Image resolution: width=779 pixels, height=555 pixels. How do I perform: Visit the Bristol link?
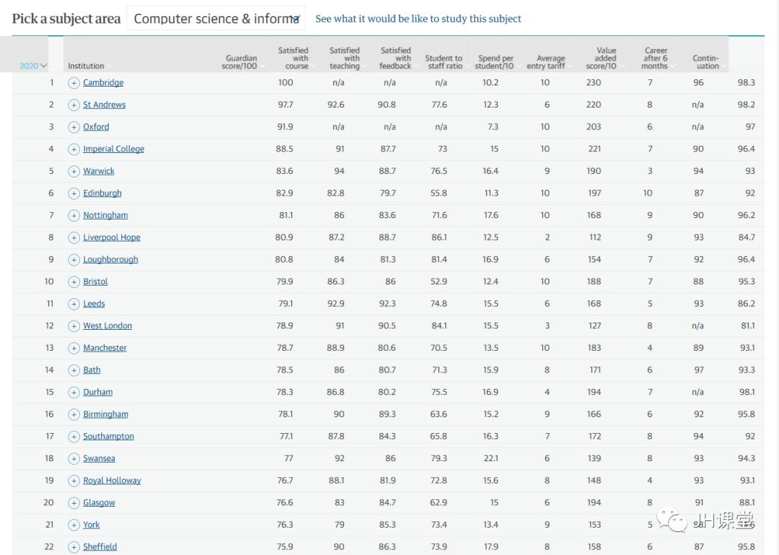click(95, 281)
